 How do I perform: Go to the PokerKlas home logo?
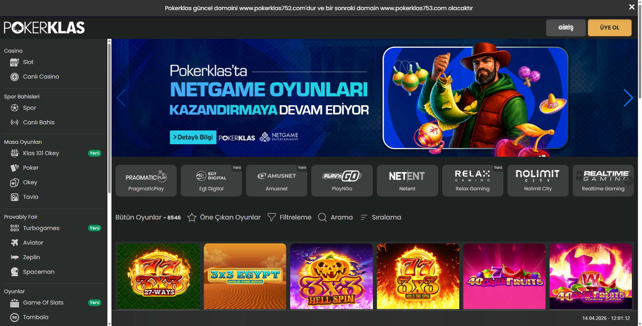pos(44,28)
